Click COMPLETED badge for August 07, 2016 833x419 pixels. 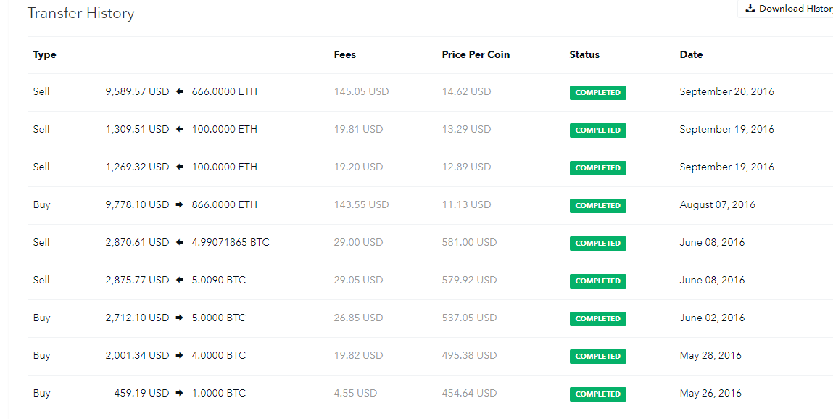[597, 206]
